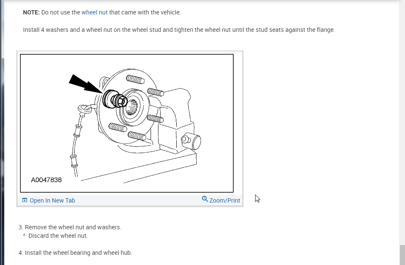Click step 4 'Install the wheel bearing and wheel hub'
The image size is (405, 265).
75,253
